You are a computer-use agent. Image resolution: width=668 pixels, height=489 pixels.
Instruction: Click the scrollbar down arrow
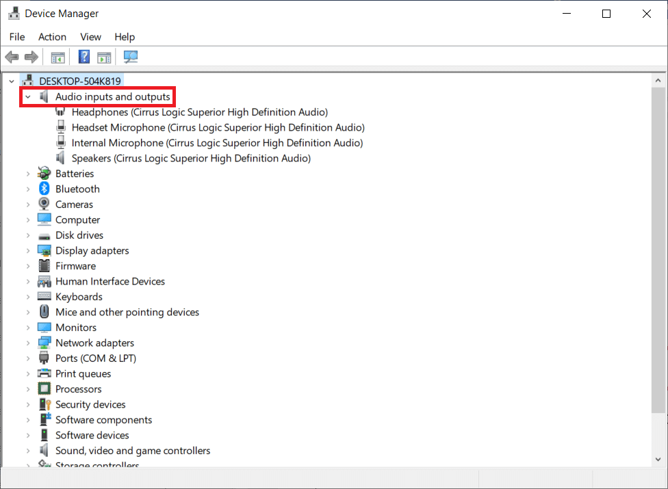(x=658, y=459)
